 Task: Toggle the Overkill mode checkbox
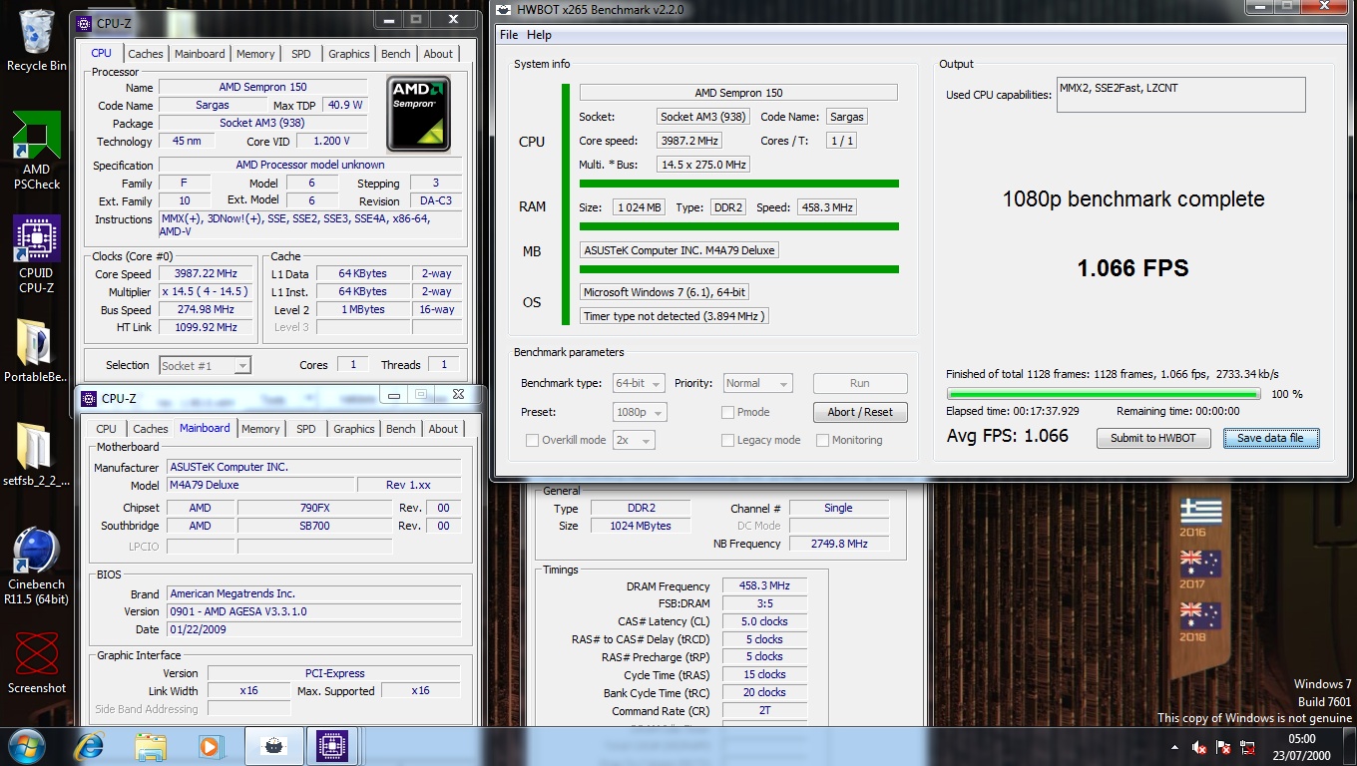point(533,440)
